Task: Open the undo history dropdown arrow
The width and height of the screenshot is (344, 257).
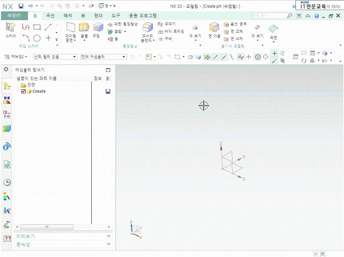Action: coord(37,6)
